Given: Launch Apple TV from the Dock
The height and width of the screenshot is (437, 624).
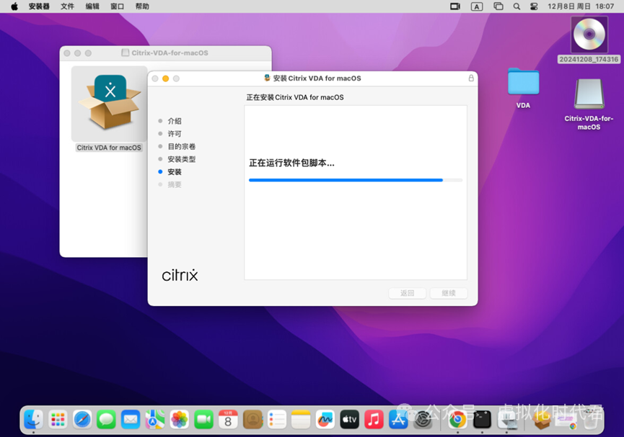Looking at the screenshot, I should pos(349,420).
